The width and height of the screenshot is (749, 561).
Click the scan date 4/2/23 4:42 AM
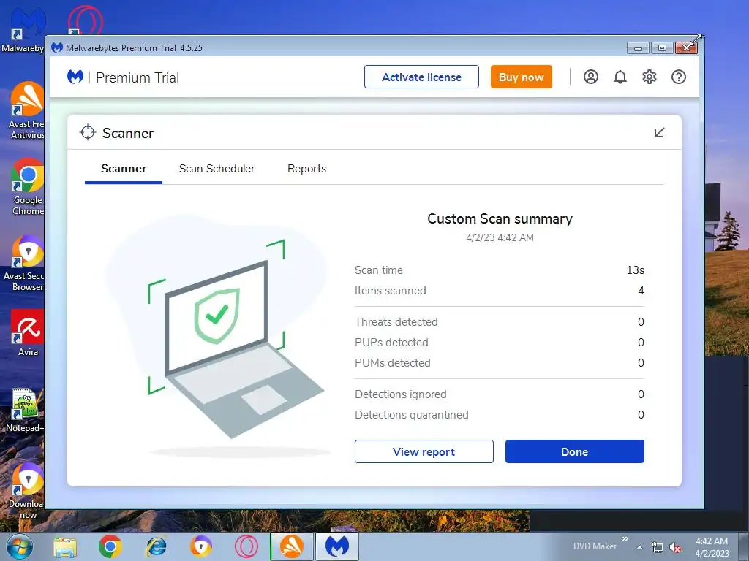click(500, 237)
